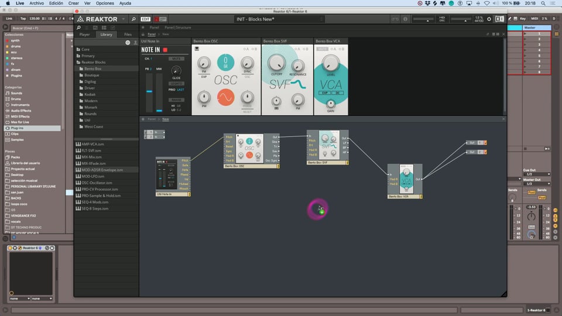
Task: Click the Bento Box VCA structure module
Action: click(x=405, y=181)
